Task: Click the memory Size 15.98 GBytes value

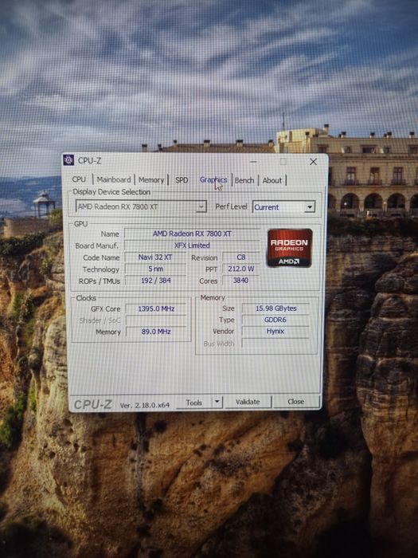Action: click(275, 308)
